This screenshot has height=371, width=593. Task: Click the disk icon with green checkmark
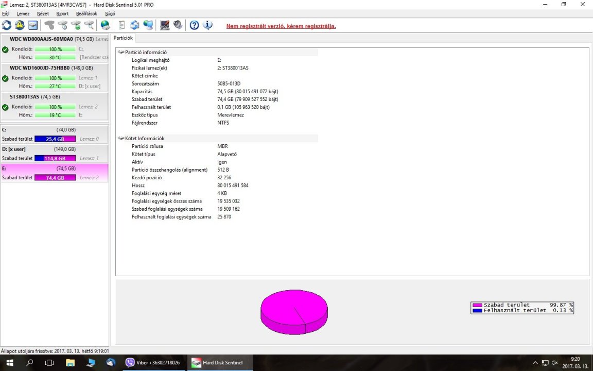76,25
